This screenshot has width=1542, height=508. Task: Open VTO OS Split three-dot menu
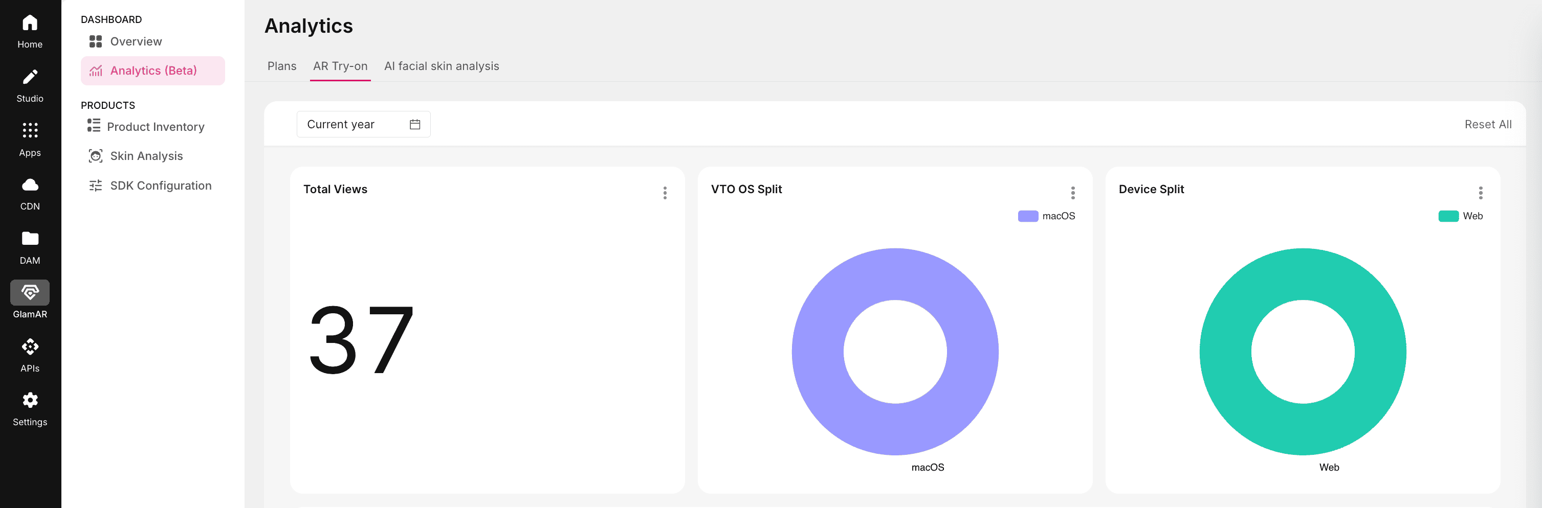coord(1072,193)
